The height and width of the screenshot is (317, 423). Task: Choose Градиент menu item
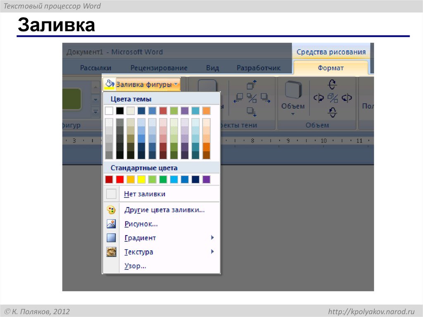tap(162, 238)
